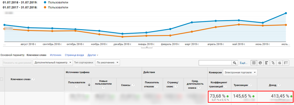Click the 413,45 % revenue value
This screenshot has height=105, width=294.
280,96
